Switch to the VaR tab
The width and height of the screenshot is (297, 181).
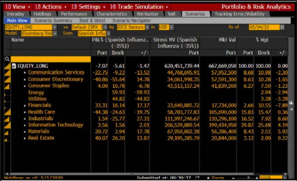click(x=172, y=14)
